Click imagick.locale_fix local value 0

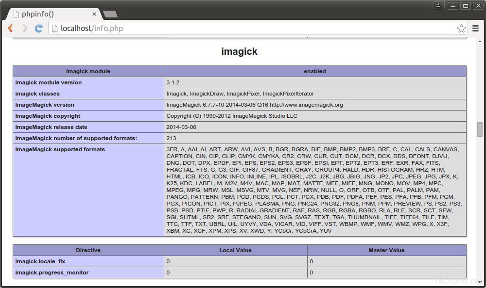(168, 261)
